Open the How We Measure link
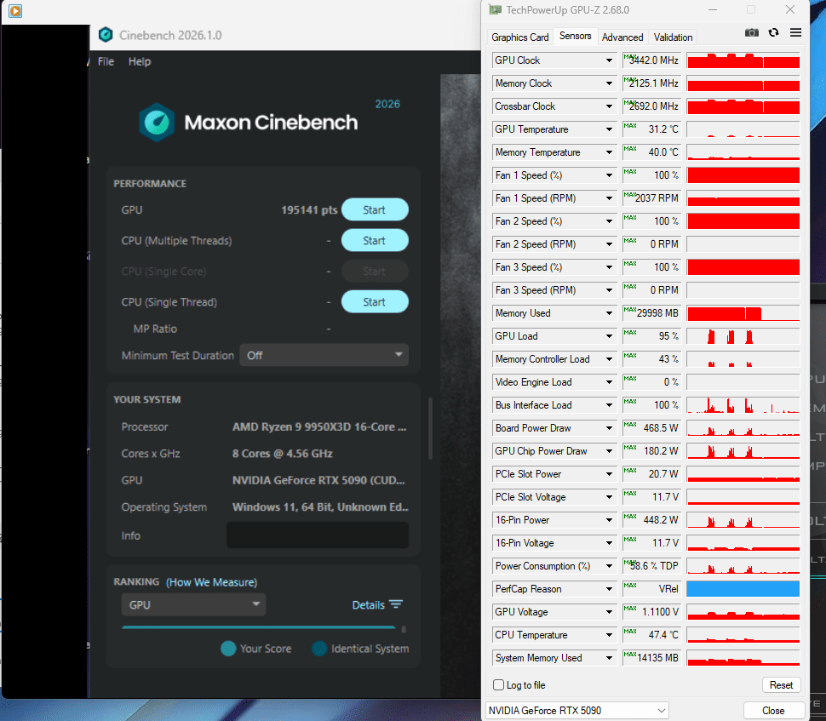826x721 pixels. click(212, 582)
